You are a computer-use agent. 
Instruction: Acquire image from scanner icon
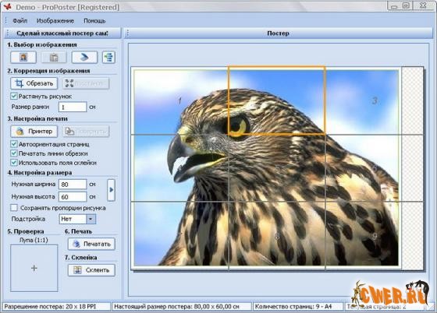pyautogui.click(x=84, y=58)
